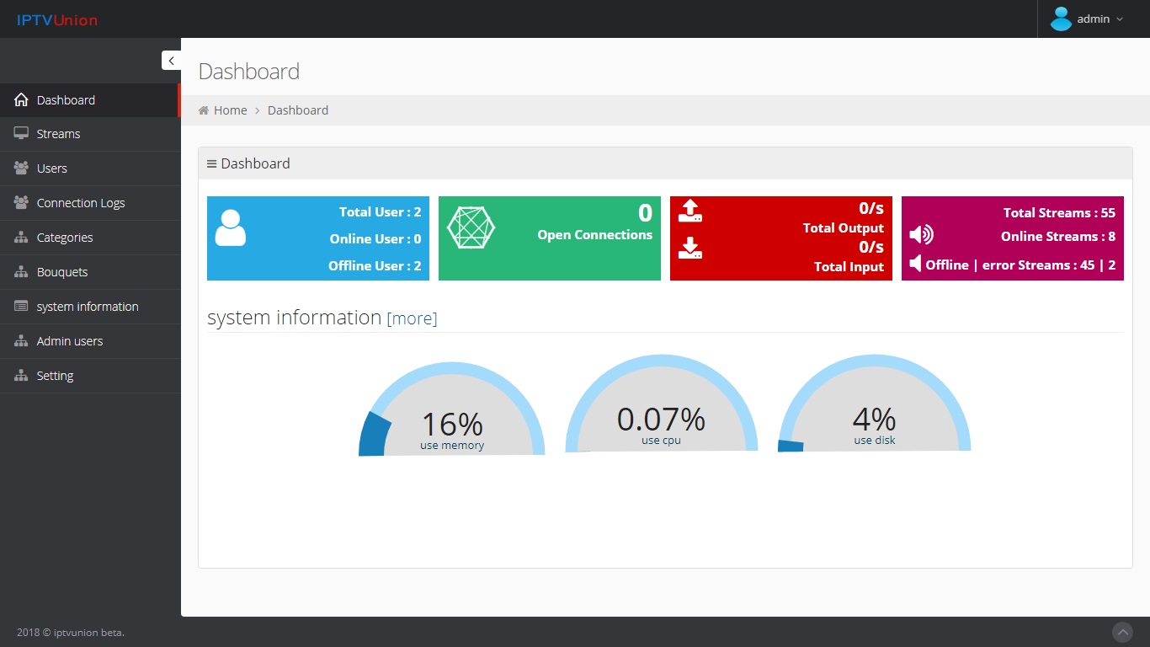Open the Users menu item
1150x647 pixels.
click(90, 168)
